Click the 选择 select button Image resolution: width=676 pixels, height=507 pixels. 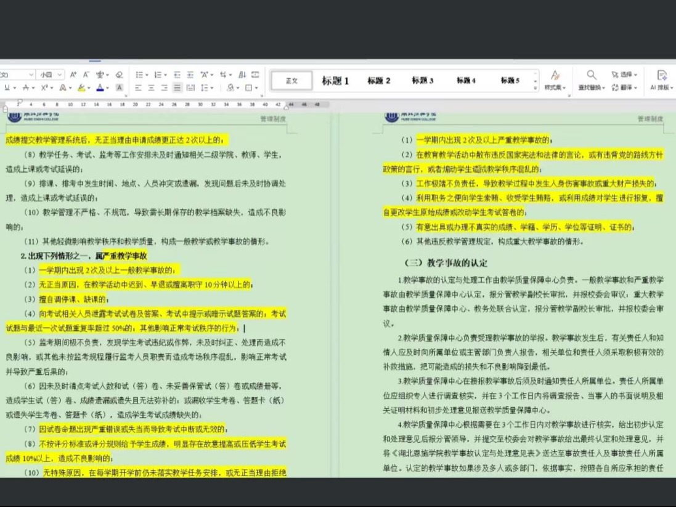(625, 75)
